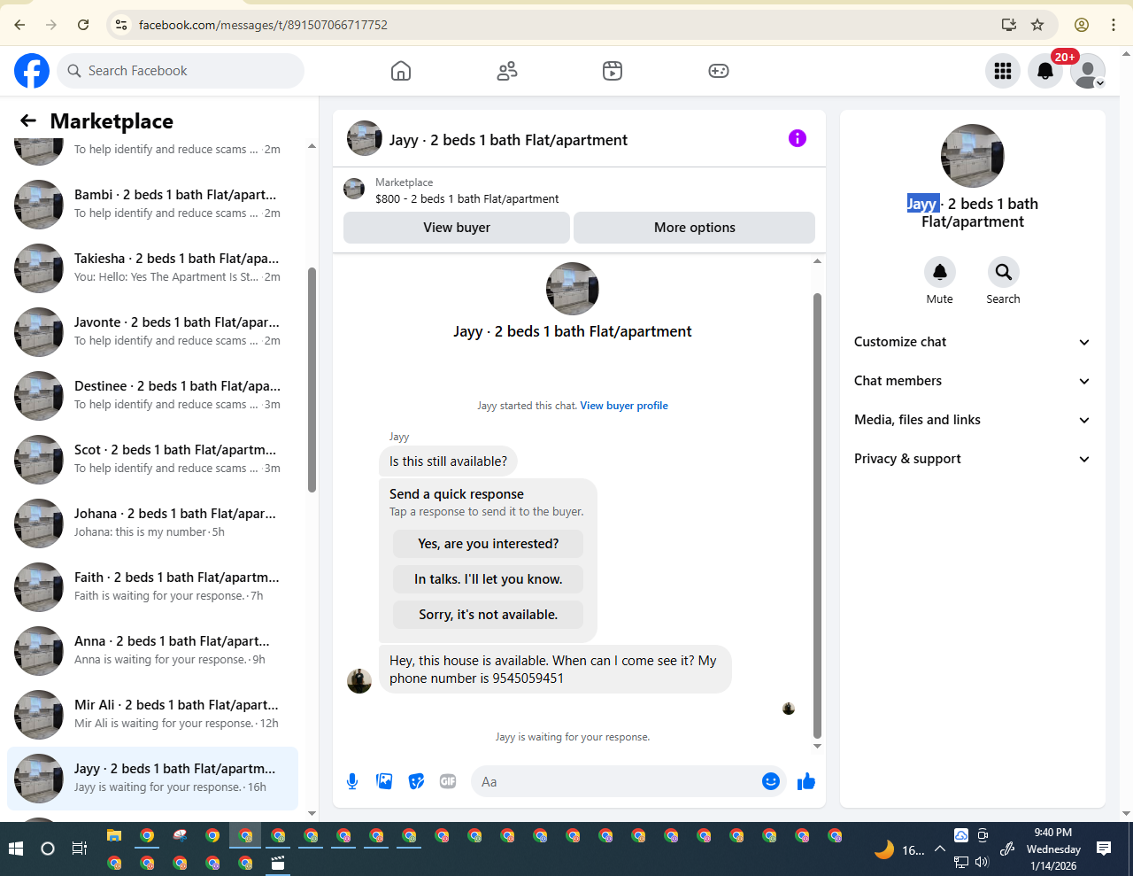This screenshot has height=876, width=1133.
Task: Open the Chrome profile icon
Action: [x=1082, y=25]
